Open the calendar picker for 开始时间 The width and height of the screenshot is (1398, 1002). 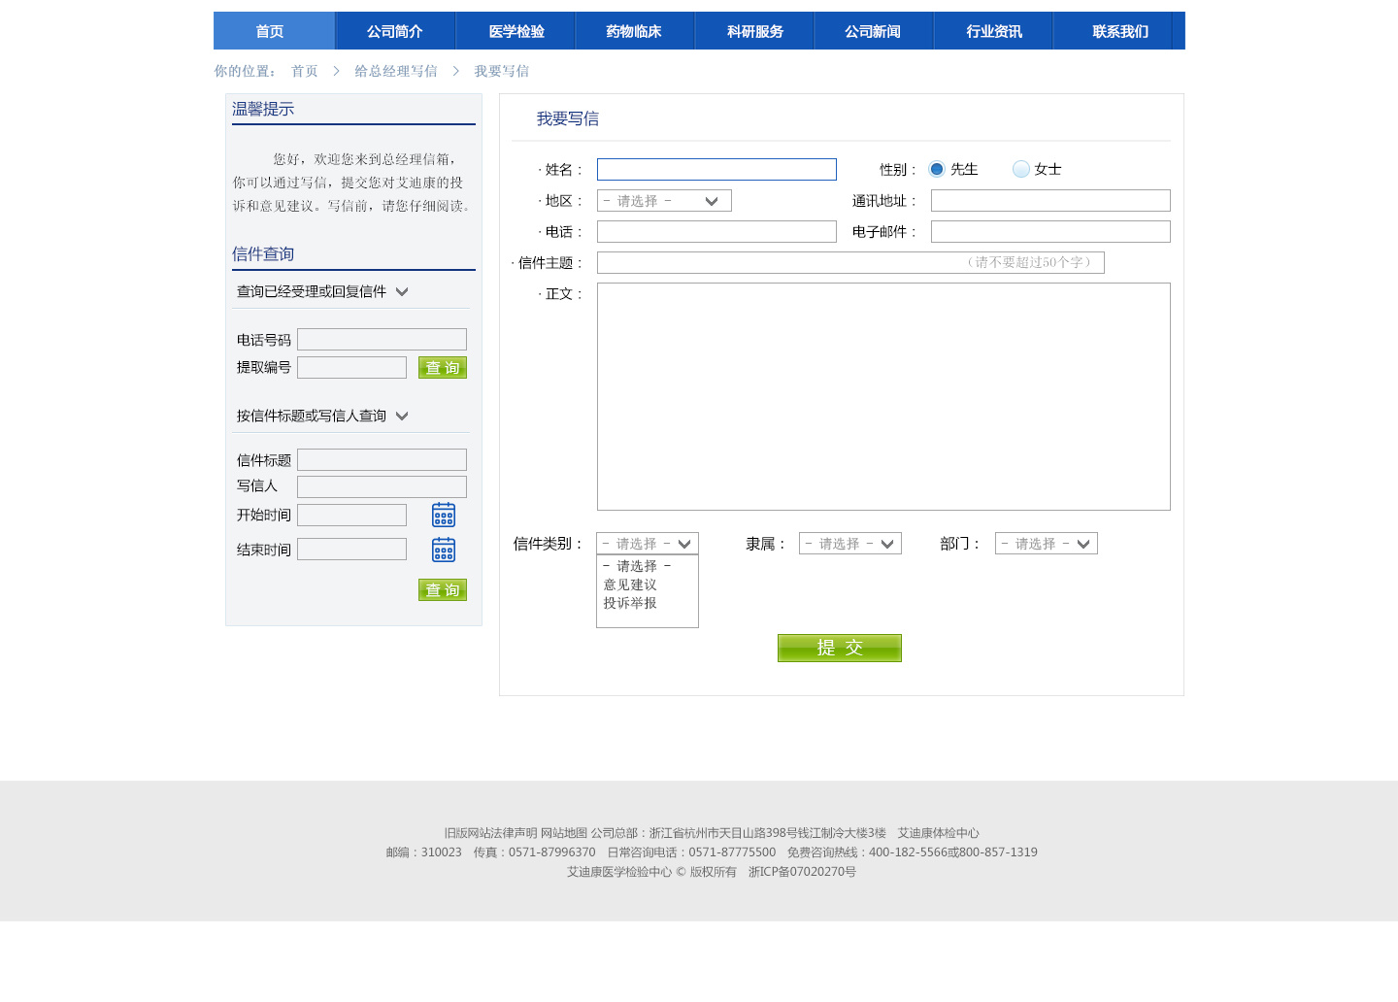tap(443, 515)
